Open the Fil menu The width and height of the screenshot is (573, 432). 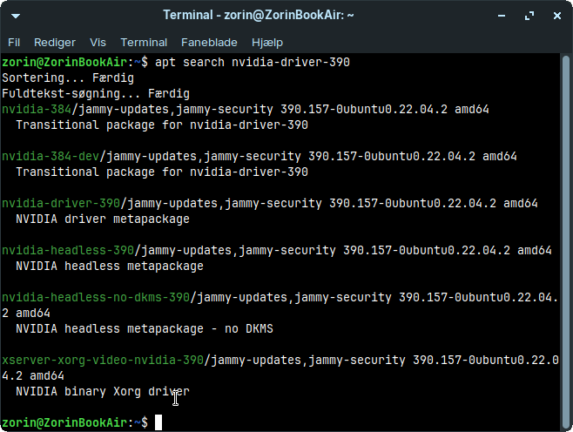pos(14,43)
